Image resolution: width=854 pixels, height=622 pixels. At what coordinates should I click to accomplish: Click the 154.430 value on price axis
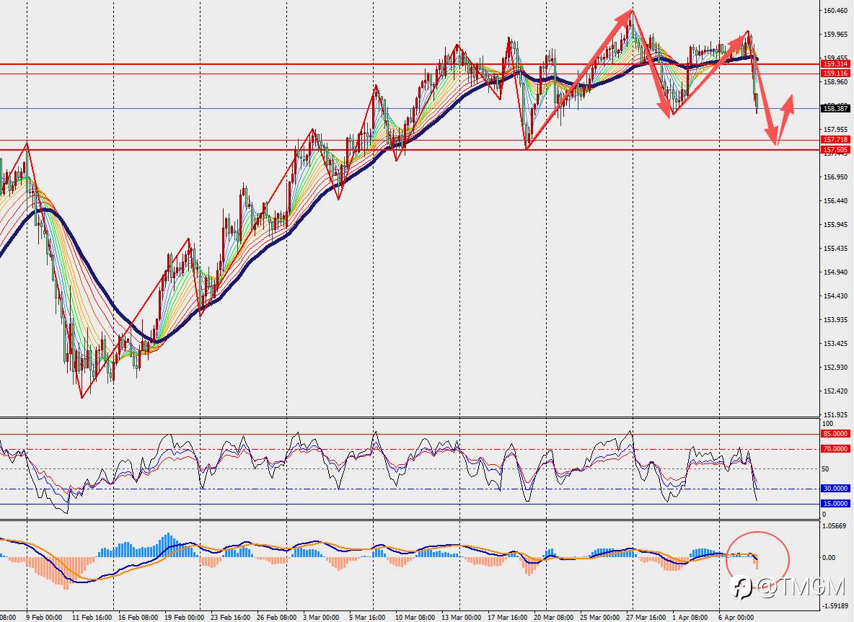pyautogui.click(x=835, y=296)
